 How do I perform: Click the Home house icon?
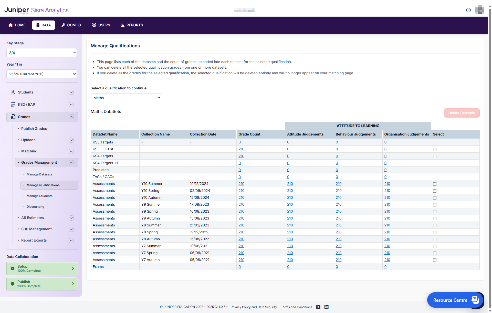(x=11, y=25)
